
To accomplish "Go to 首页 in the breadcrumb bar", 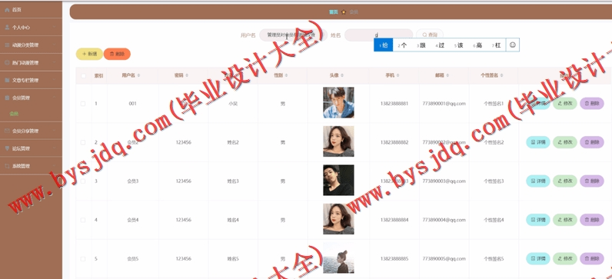I will click(x=334, y=12).
